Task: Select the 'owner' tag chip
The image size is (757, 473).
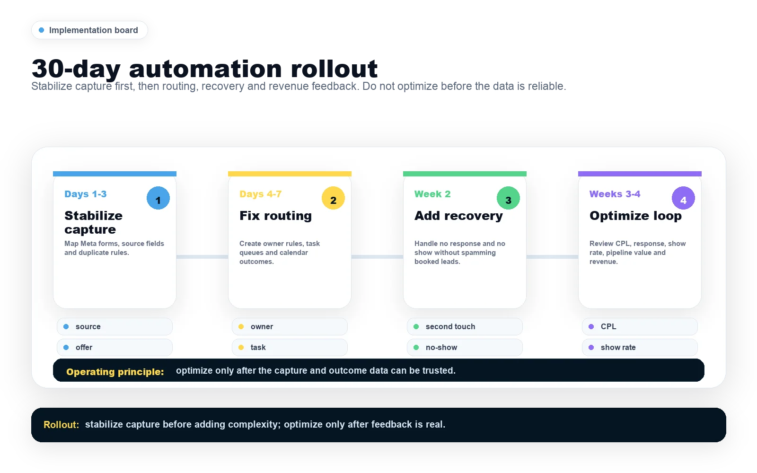Action: (290, 327)
